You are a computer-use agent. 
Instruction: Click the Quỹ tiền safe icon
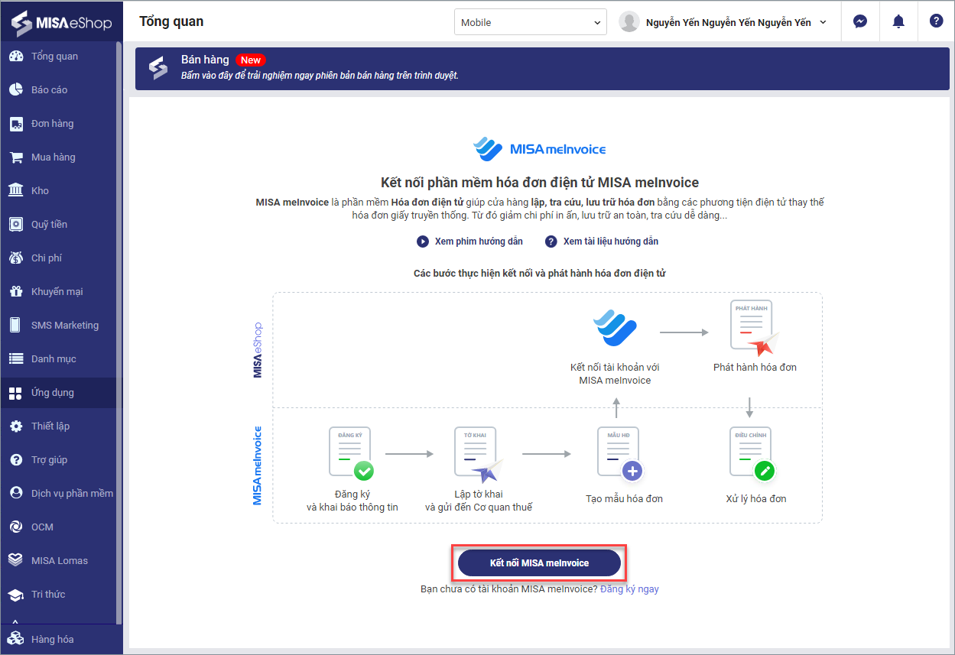(x=15, y=225)
